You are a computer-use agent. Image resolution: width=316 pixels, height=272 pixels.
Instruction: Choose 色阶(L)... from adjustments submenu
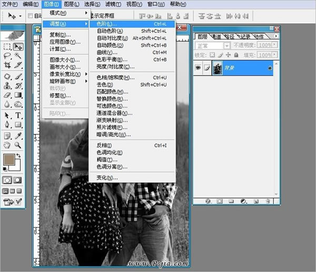coord(132,24)
